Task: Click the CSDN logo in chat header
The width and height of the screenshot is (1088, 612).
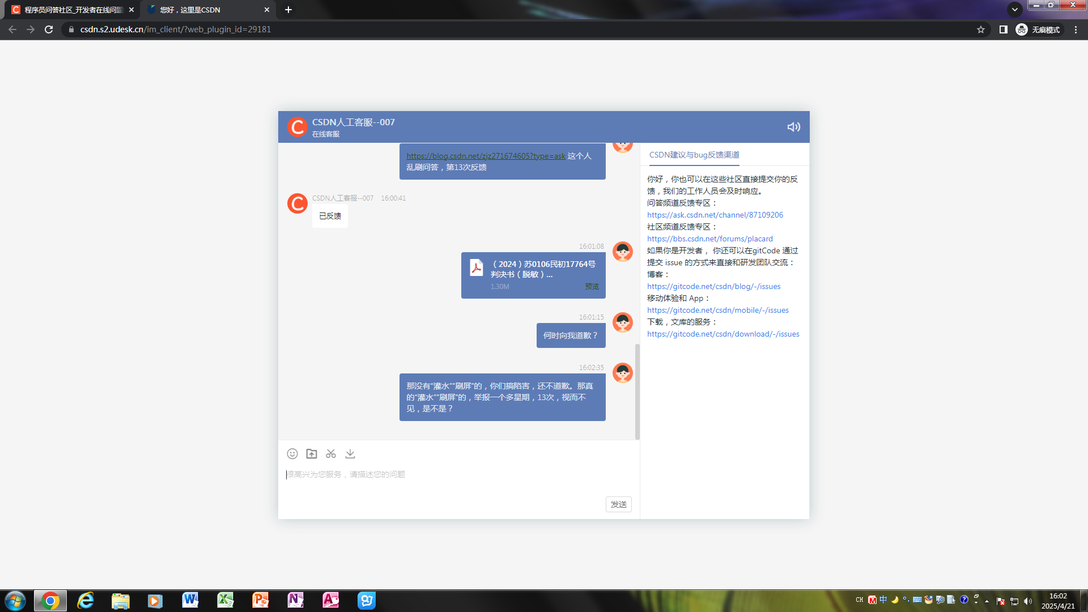Action: (297, 127)
